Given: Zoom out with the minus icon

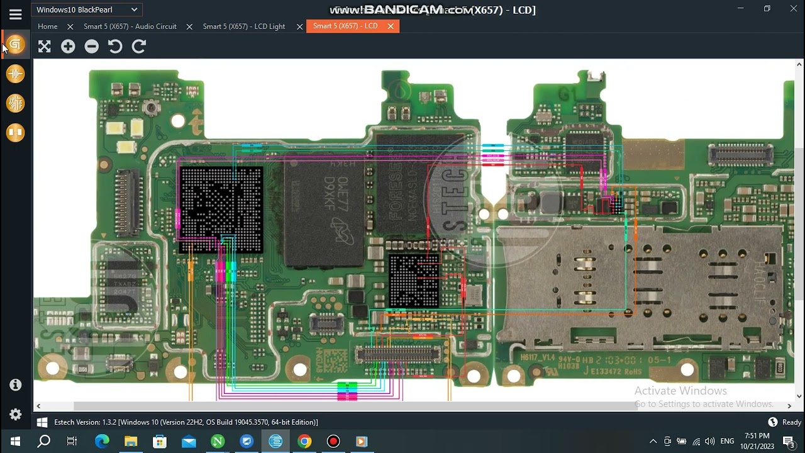Looking at the screenshot, I should [x=92, y=46].
